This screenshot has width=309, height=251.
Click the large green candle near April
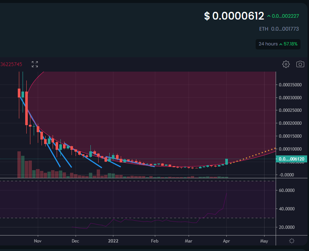226,162
